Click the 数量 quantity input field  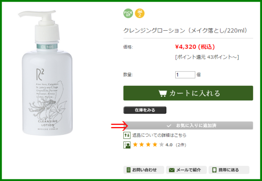click(185, 75)
